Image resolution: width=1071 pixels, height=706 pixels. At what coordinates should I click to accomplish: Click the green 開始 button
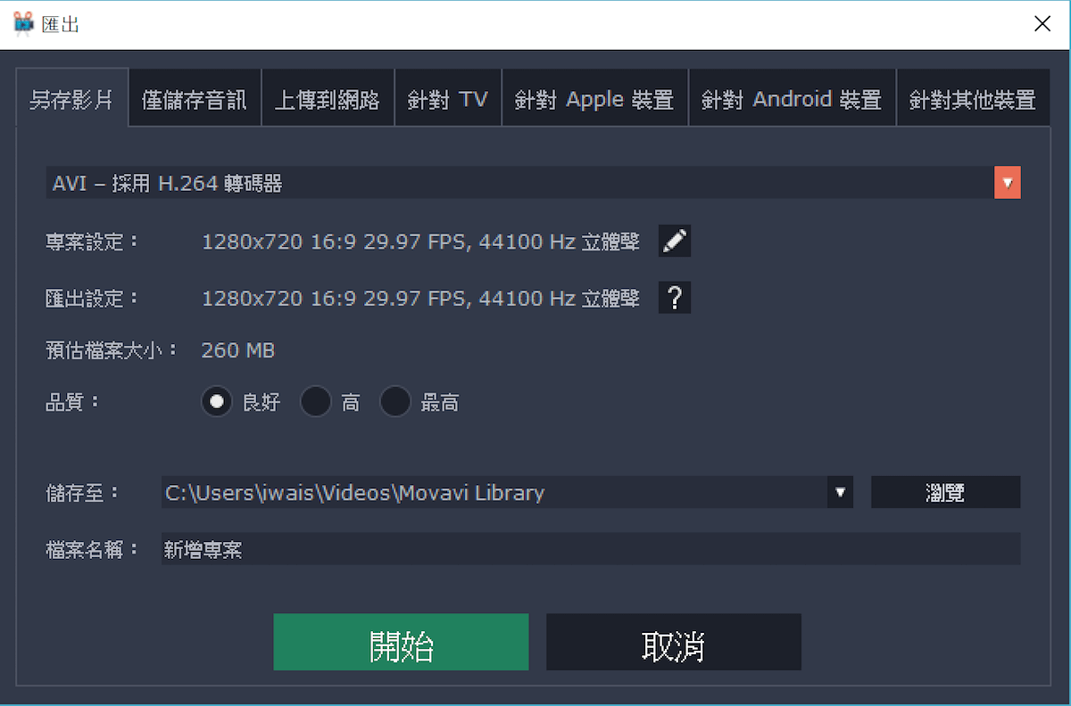(x=401, y=642)
